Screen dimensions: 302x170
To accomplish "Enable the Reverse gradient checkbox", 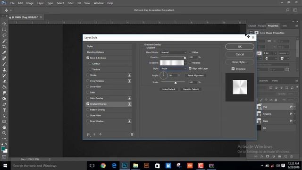I will (190, 63).
